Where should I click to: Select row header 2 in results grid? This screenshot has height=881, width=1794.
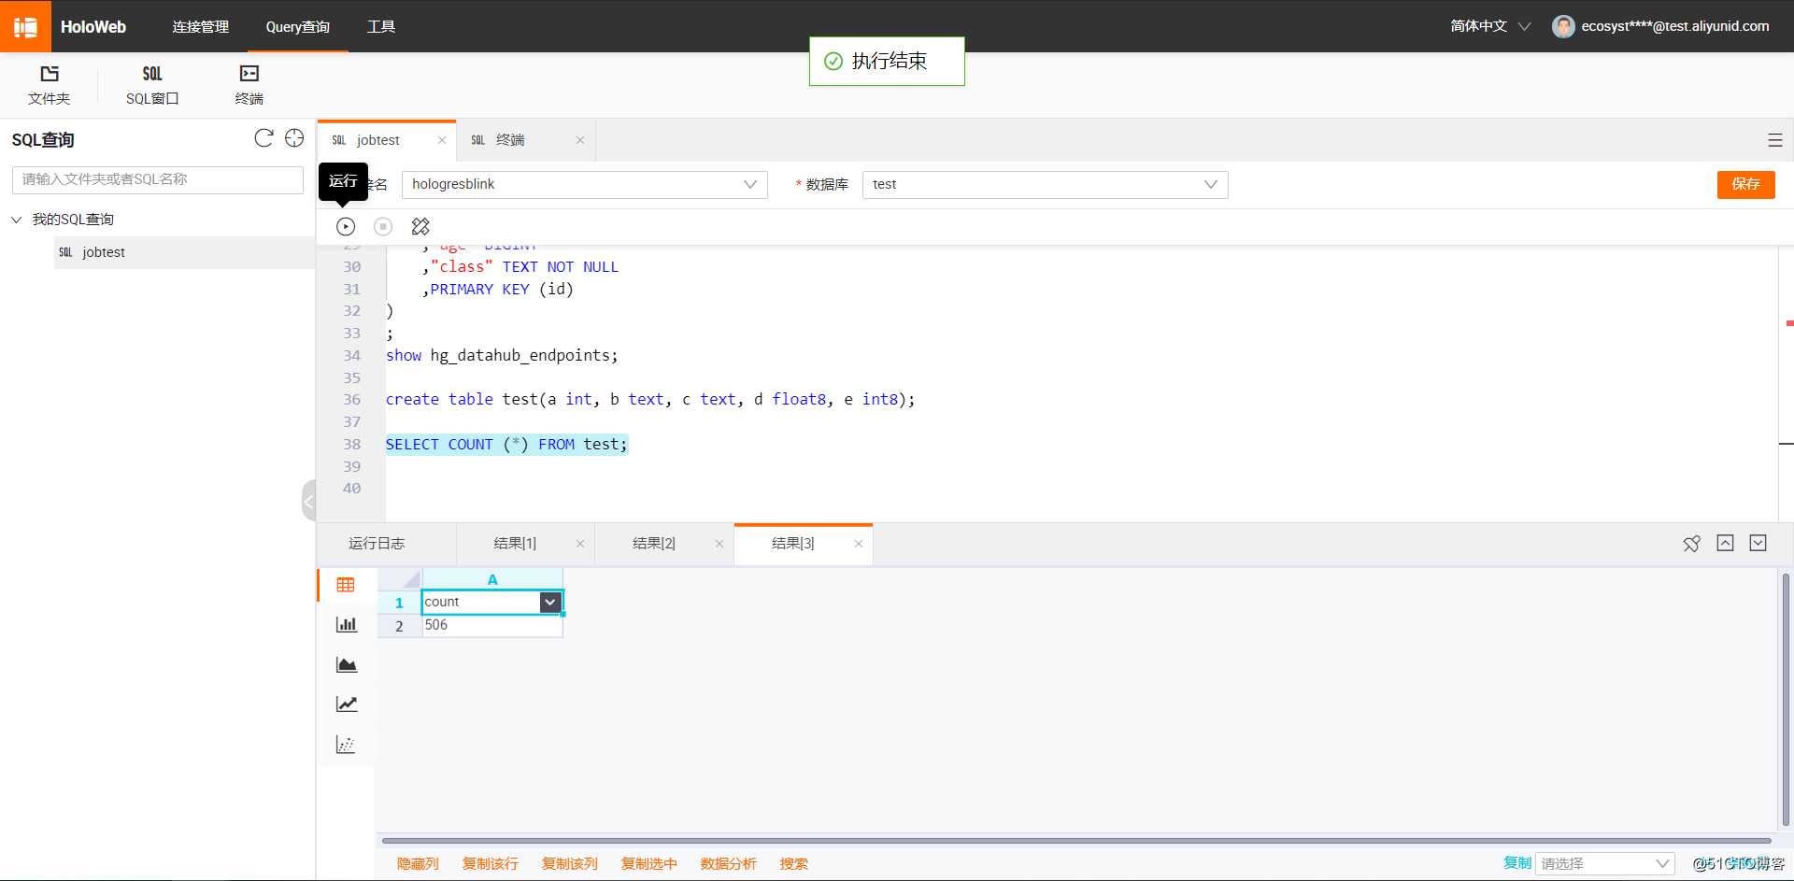(399, 626)
